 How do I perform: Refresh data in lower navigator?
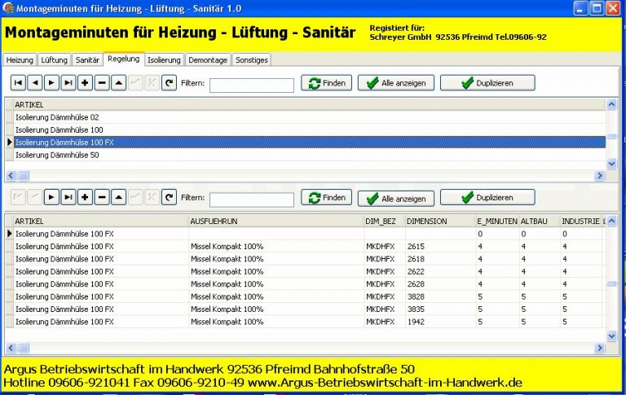(x=169, y=197)
